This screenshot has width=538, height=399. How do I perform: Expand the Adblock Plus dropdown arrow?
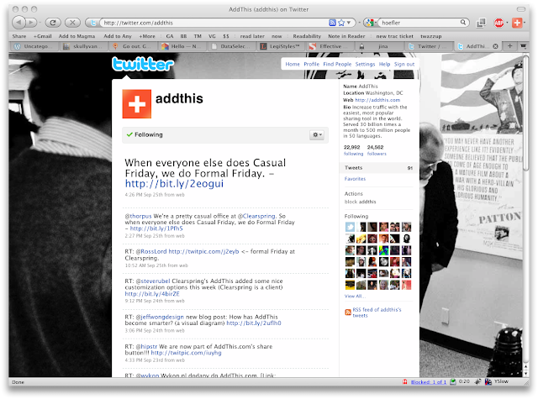[507, 23]
